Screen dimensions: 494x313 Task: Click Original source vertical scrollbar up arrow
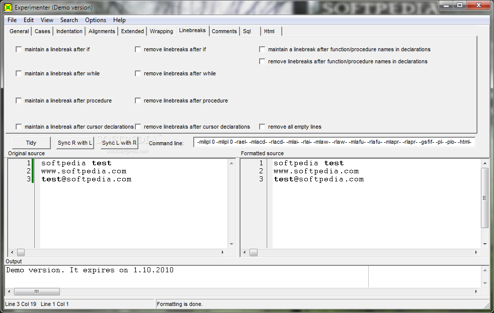(231, 163)
